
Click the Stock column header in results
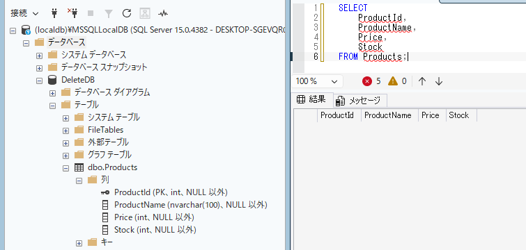click(x=462, y=115)
